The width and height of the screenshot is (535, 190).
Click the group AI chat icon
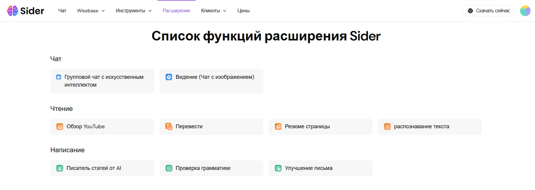point(59,77)
